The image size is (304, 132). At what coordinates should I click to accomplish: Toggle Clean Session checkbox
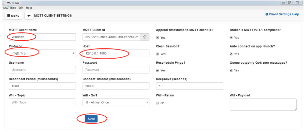pyautogui.click(x=158, y=54)
